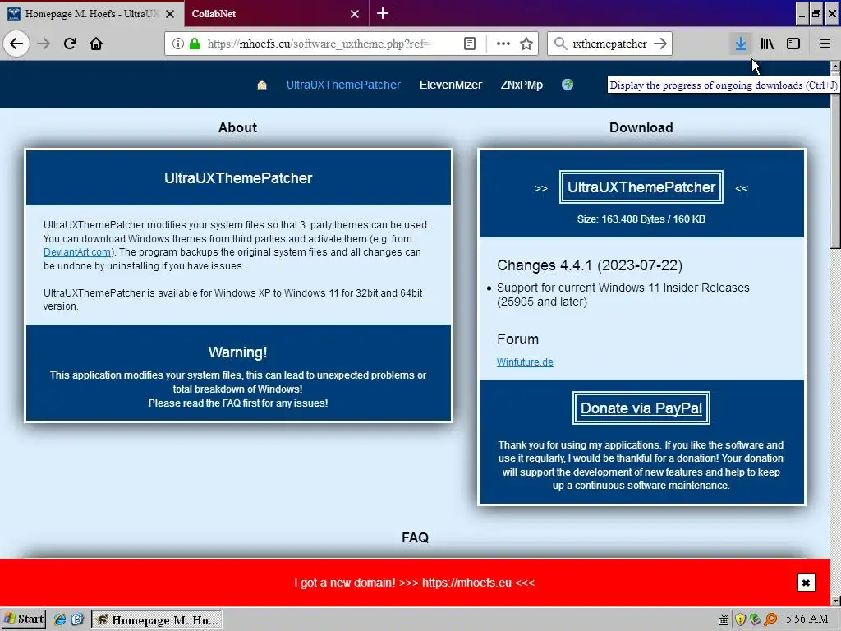Click the uxthemepatcher search field

click(x=610, y=44)
